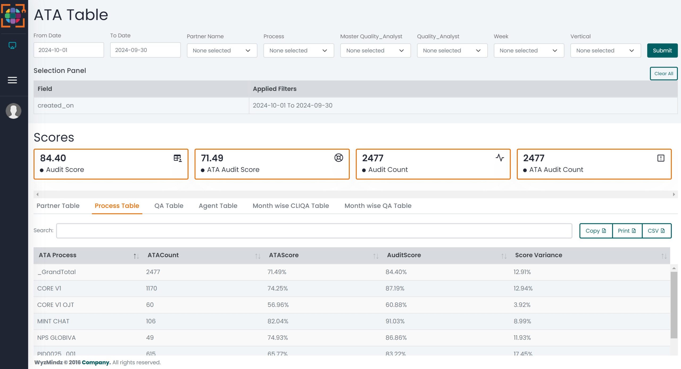Switch to the QA Table tab
681x369 pixels.
point(169,206)
